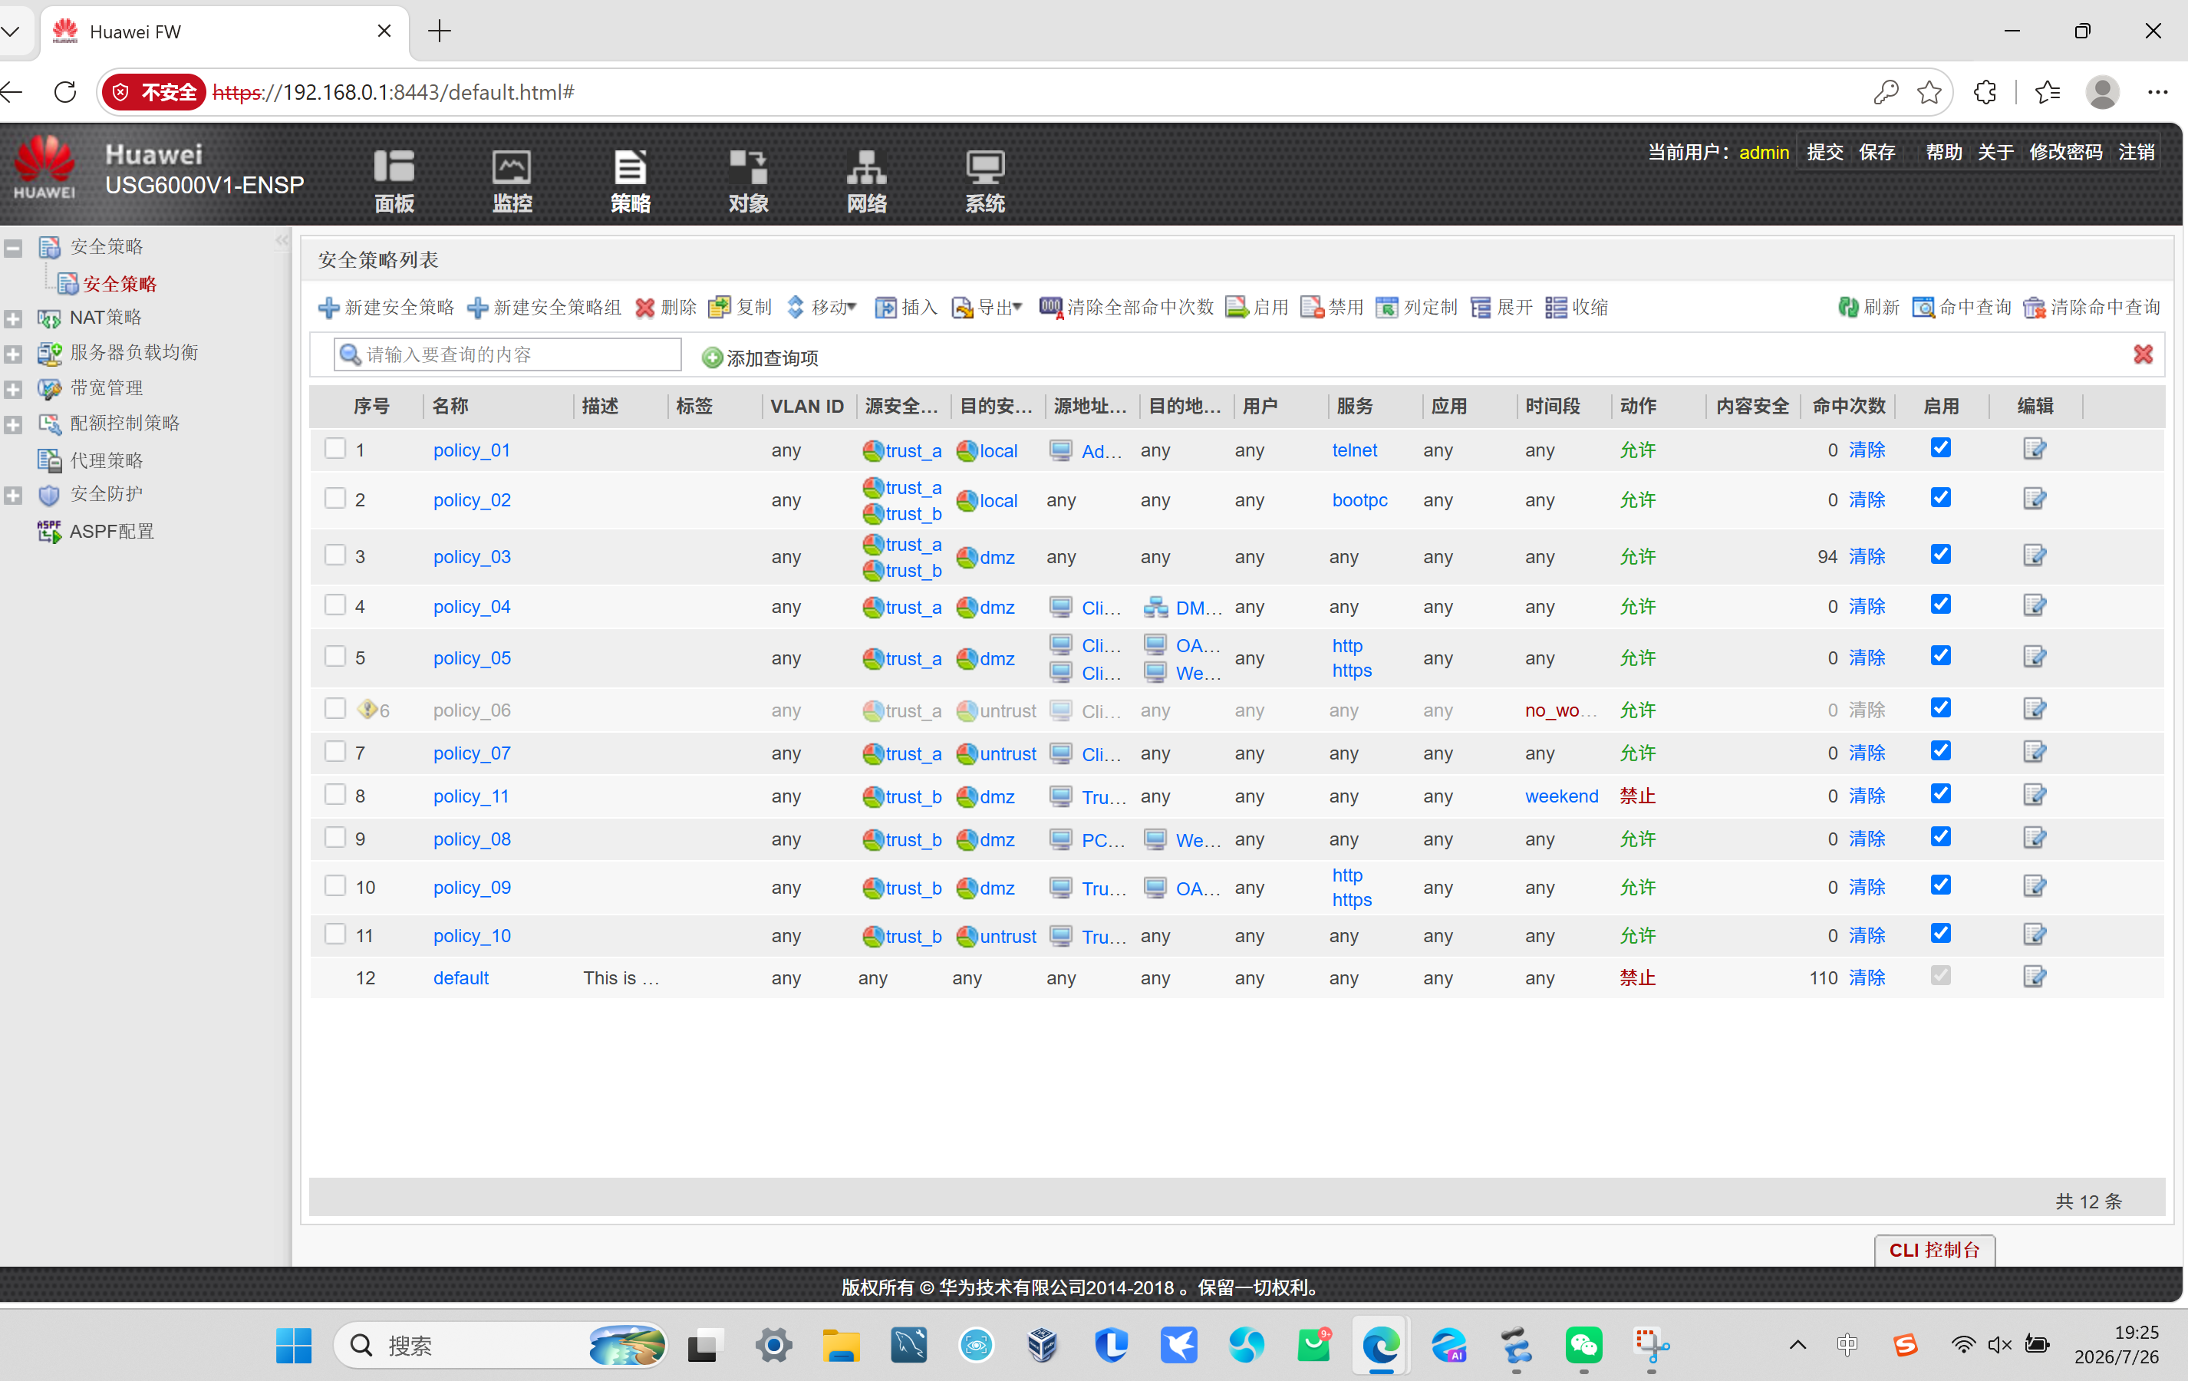
Task: Open the 系统 system section
Action: (984, 181)
